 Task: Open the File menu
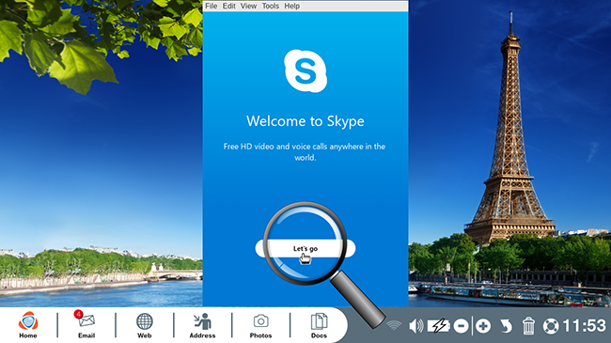[211, 6]
